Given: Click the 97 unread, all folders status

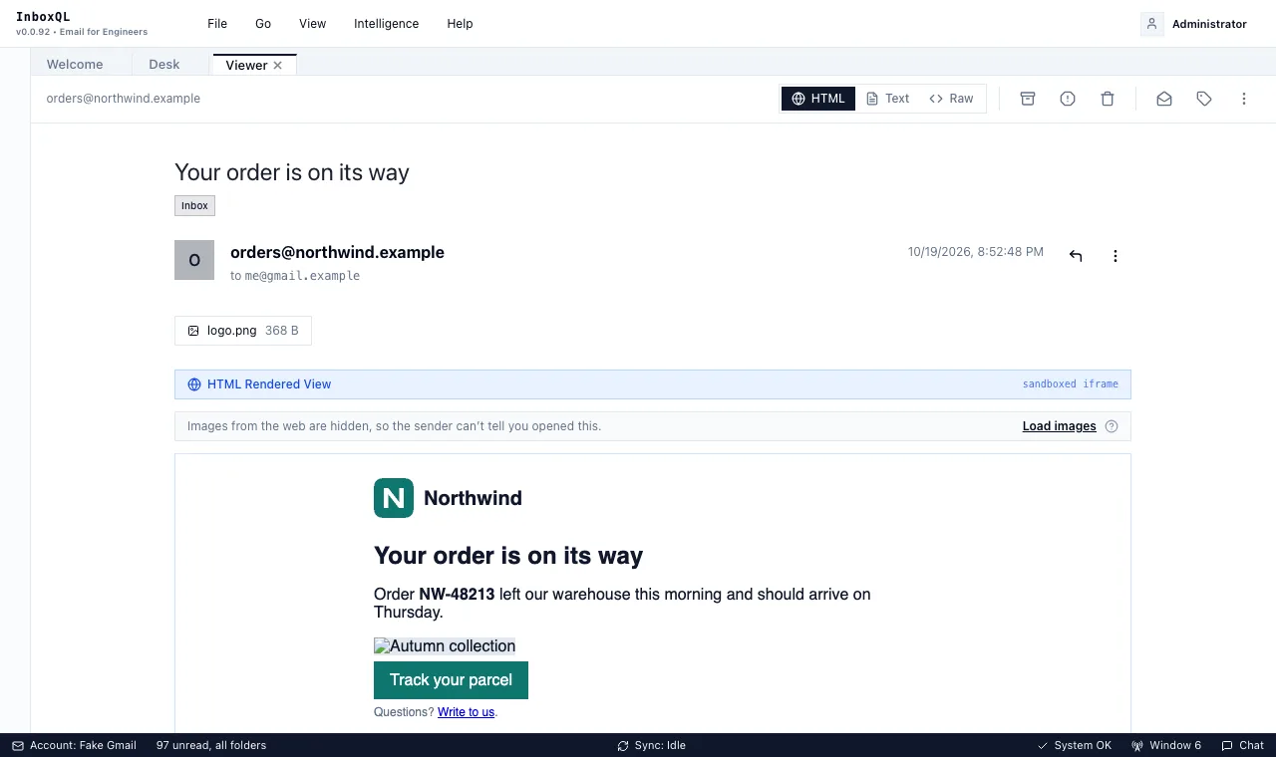Looking at the screenshot, I should 211,745.
